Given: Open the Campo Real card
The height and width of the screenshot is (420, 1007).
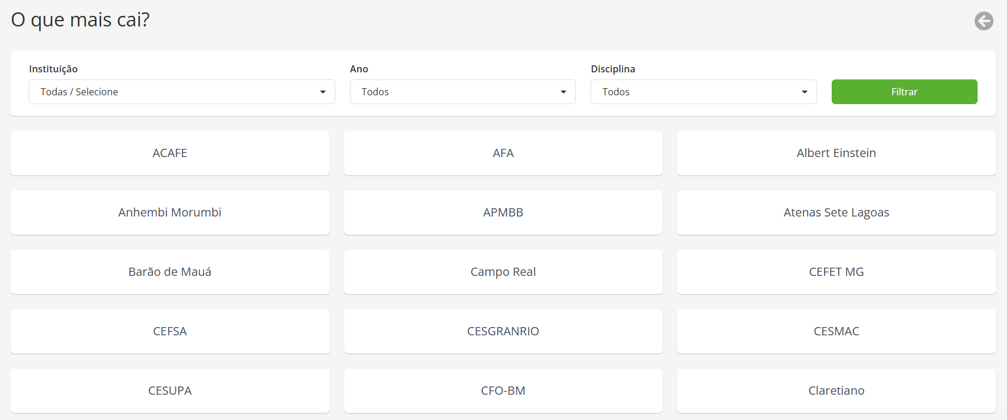Looking at the screenshot, I should pos(503,272).
